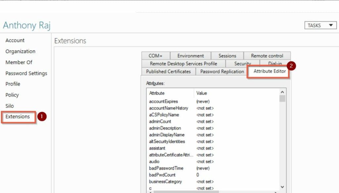
Task: Open Password Settings section
Action: (x=26, y=73)
